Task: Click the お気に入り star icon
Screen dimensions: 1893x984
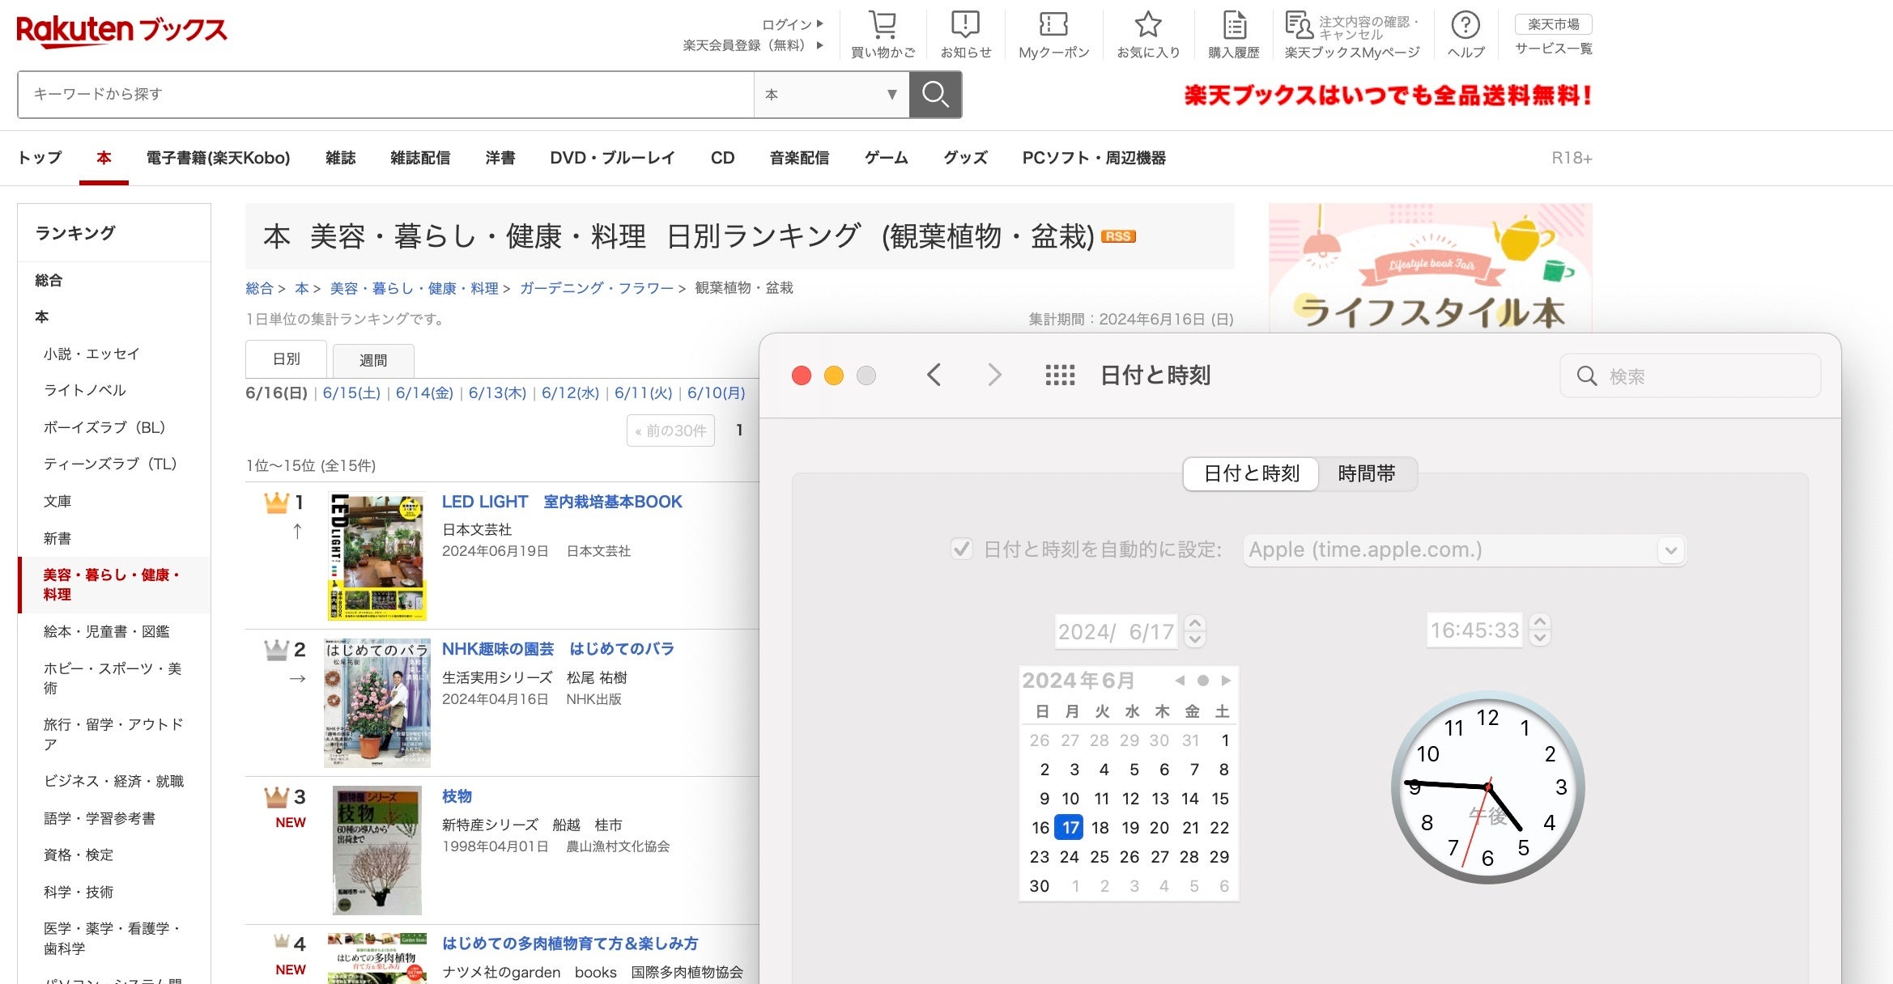Action: click(x=1147, y=26)
